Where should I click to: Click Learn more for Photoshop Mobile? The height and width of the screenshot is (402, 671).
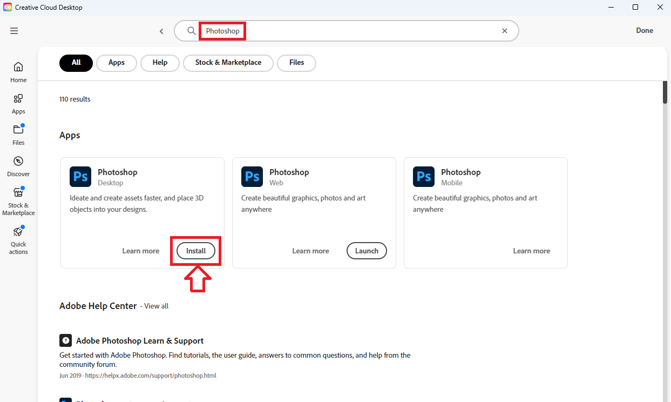(531, 251)
